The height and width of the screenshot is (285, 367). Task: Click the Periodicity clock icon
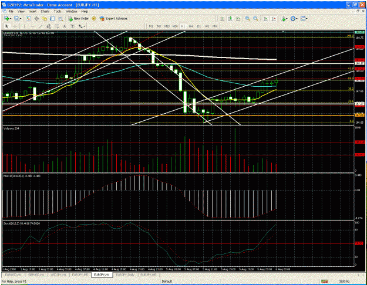pos(292,18)
